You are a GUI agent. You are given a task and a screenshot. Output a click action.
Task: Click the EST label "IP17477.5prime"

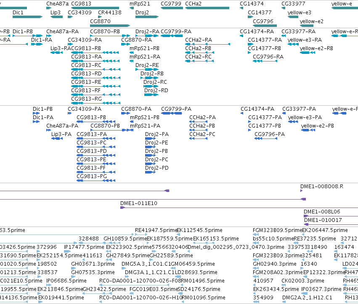tap(84, 247)
